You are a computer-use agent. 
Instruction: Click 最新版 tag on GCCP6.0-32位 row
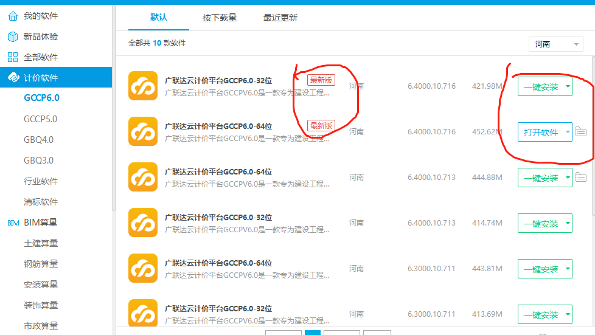[x=321, y=80]
